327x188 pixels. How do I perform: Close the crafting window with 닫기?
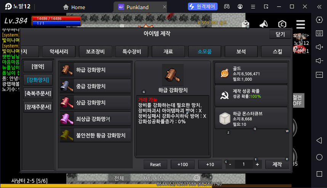pos(280,34)
